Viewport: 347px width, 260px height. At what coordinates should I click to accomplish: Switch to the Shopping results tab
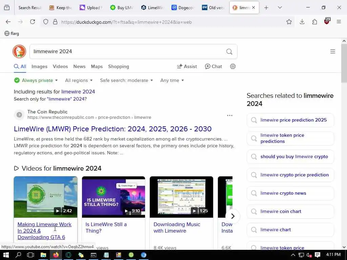point(119,66)
